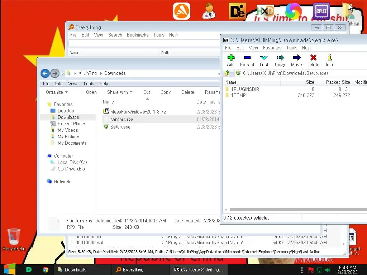
Task: Open the Recycle Bin desktop icon
Action: [14, 240]
